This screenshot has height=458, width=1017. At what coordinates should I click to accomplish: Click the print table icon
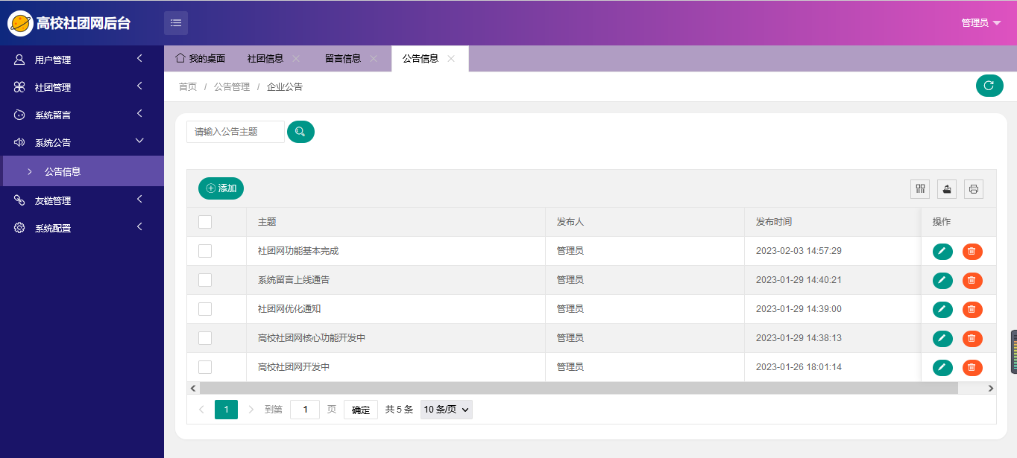click(974, 189)
